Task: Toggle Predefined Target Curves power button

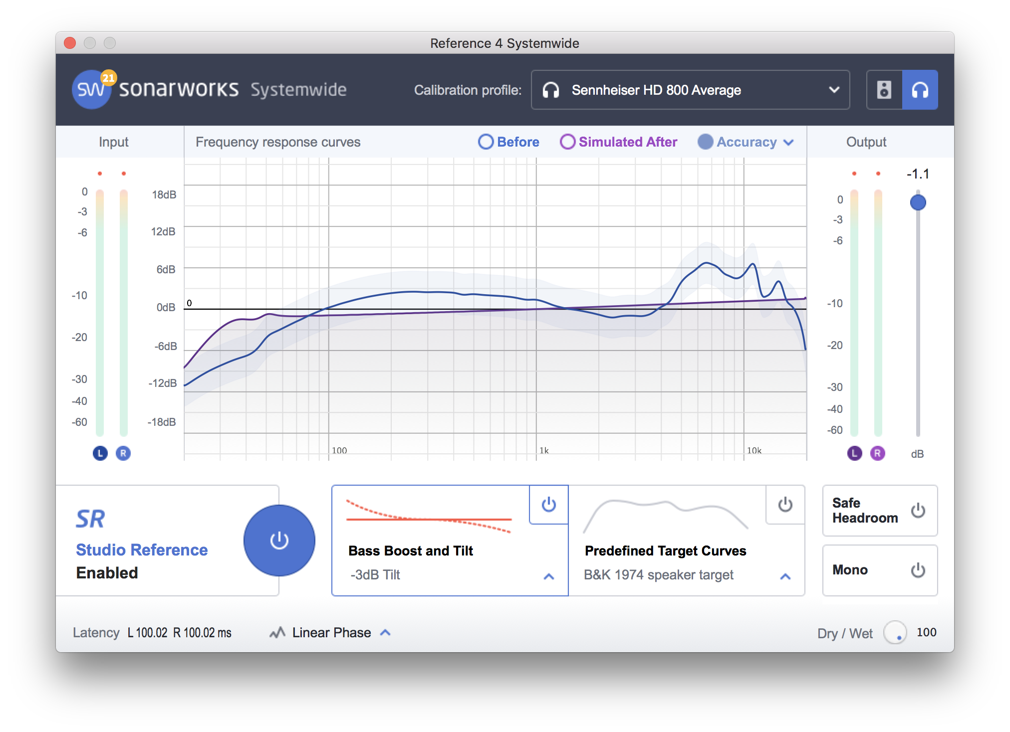Action: click(x=785, y=504)
